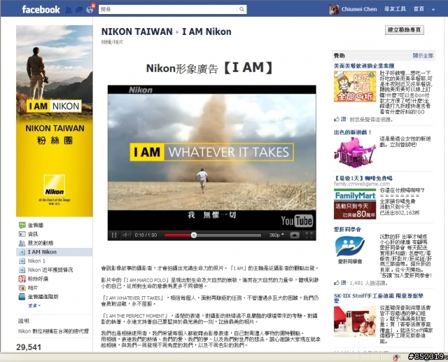
Task: Open the liver association ad title
Action: (x=347, y=230)
